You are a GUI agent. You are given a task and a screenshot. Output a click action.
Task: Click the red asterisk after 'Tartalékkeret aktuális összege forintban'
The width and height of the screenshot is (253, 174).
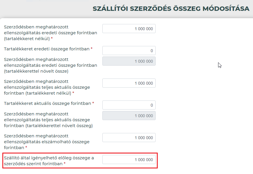click(x=93, y=103)
